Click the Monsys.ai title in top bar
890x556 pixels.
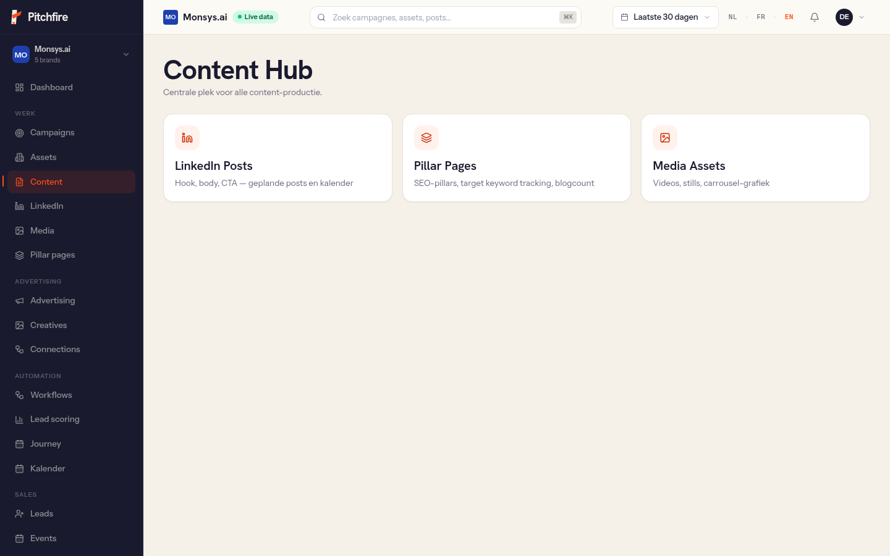tap(205, 17)
